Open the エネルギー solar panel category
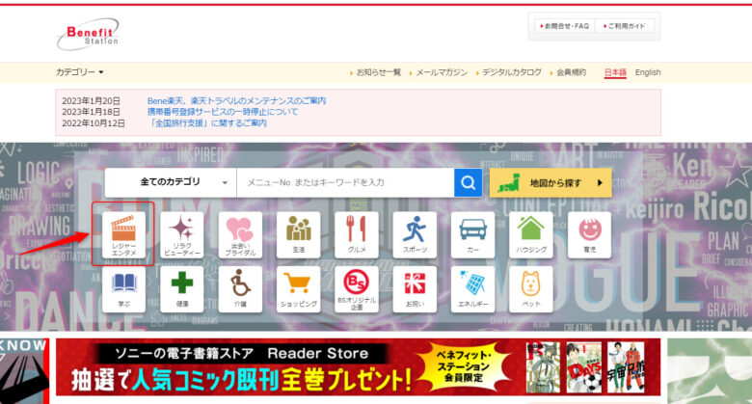 (472, 288)
